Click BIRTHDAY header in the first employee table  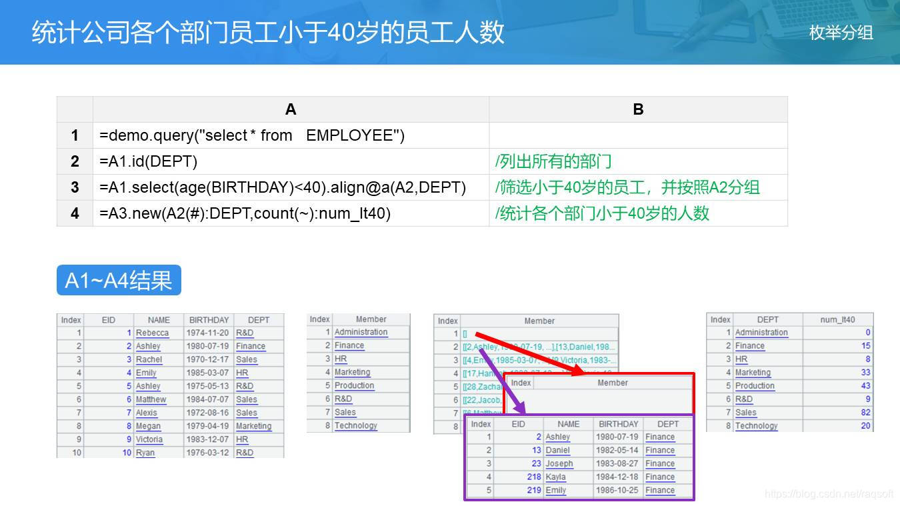tap(209, 320)
